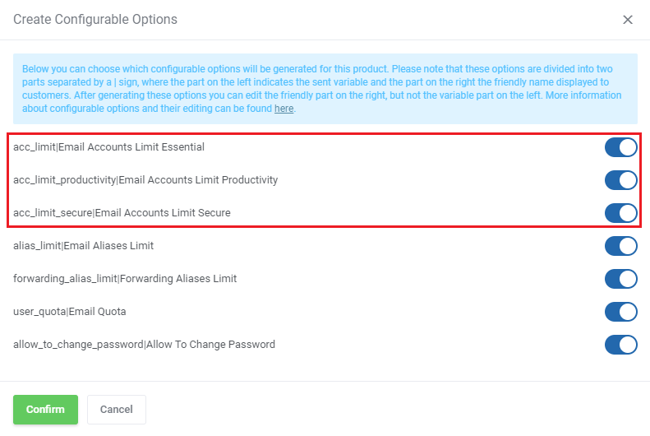This screenshot has width=650, height=436.
Task: Select the acc_limit_secure option label text
Action: coord(122,213)
